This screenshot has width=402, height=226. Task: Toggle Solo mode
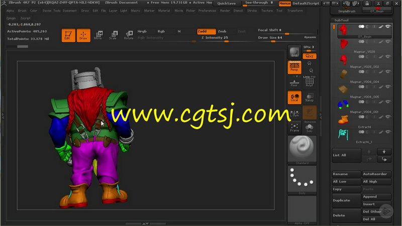[310, 128]
